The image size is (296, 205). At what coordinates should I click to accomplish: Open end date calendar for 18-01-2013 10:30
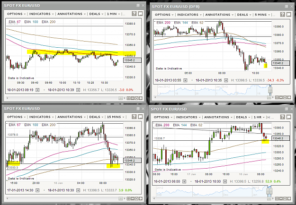point(78,190)
